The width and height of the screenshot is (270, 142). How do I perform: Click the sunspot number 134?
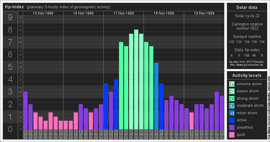[x=254, y=42]
